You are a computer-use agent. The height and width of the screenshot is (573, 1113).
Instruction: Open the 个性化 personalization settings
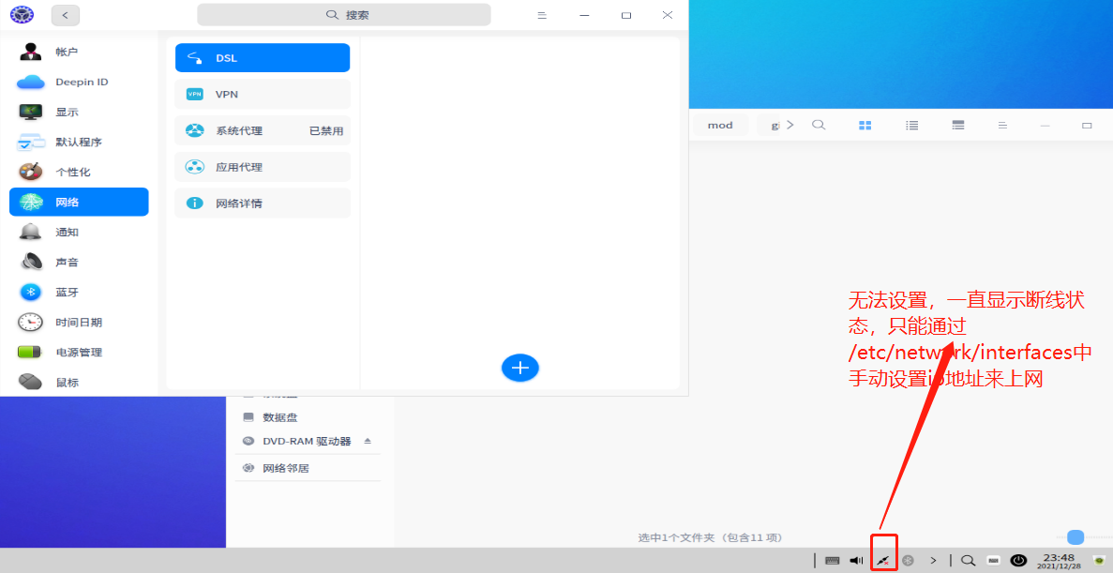[79, 172]
